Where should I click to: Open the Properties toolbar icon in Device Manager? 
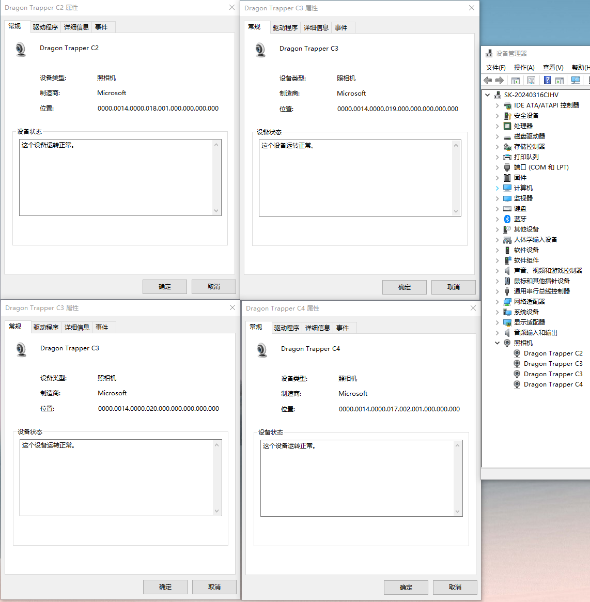point(531,80)
